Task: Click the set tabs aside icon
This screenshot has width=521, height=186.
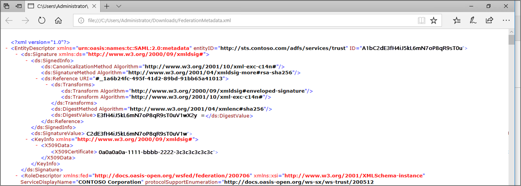Action: point(18,6)
